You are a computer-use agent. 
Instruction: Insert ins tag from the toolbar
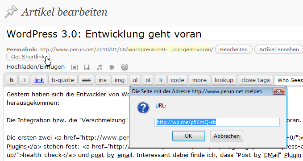(103, 80)
